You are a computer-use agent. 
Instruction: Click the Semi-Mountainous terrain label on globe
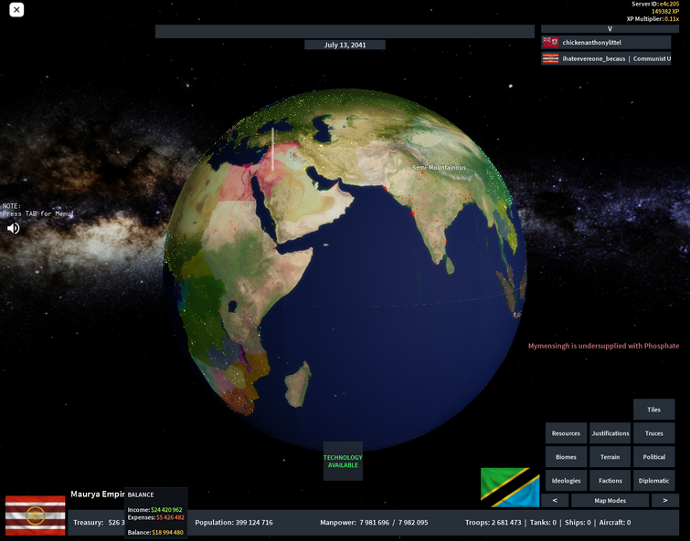[x=439, y=167]
